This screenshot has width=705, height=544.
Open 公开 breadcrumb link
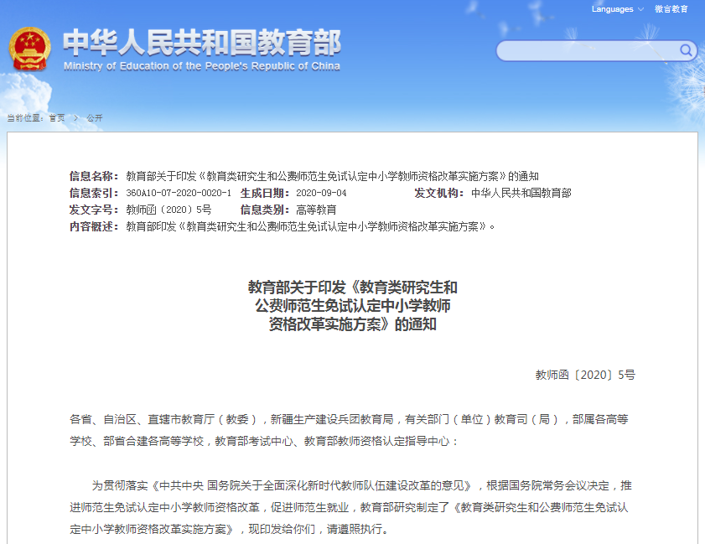[x=95, y=118]
